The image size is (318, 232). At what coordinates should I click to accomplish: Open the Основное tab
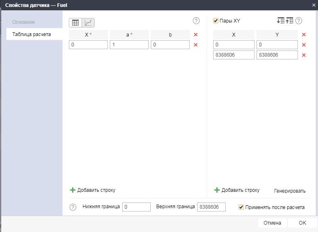[x=23, y=22]
